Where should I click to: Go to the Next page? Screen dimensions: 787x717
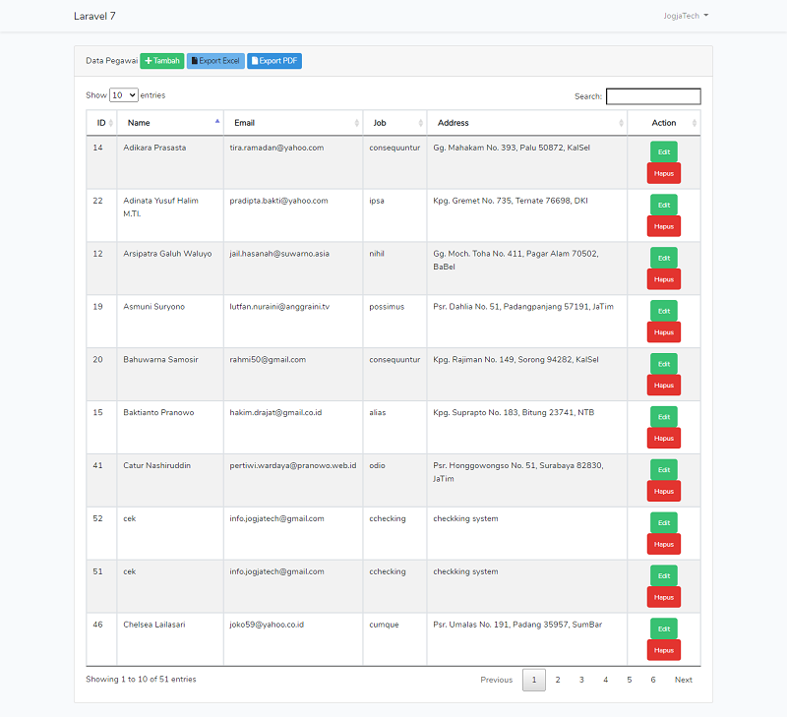(683, 680)
